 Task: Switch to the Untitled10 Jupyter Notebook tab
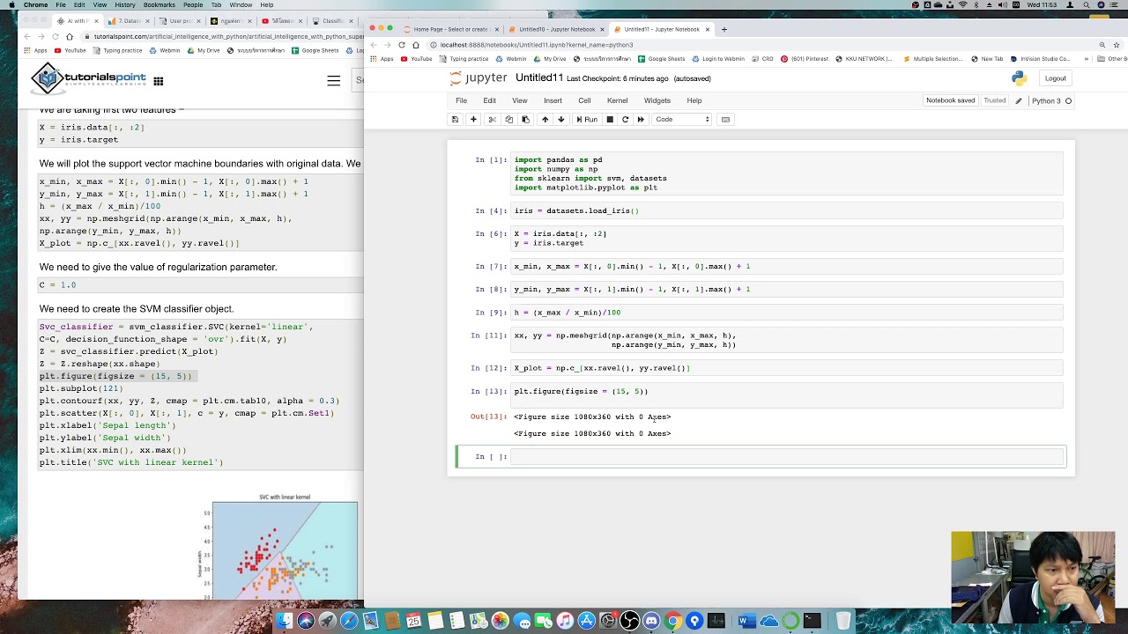(557, 29)
